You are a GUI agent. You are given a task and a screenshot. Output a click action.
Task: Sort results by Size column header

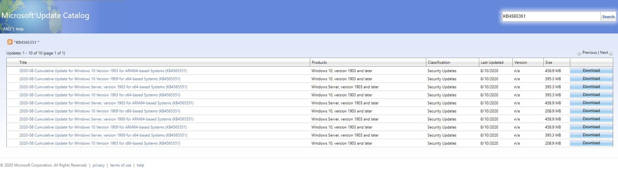[549, 62]
